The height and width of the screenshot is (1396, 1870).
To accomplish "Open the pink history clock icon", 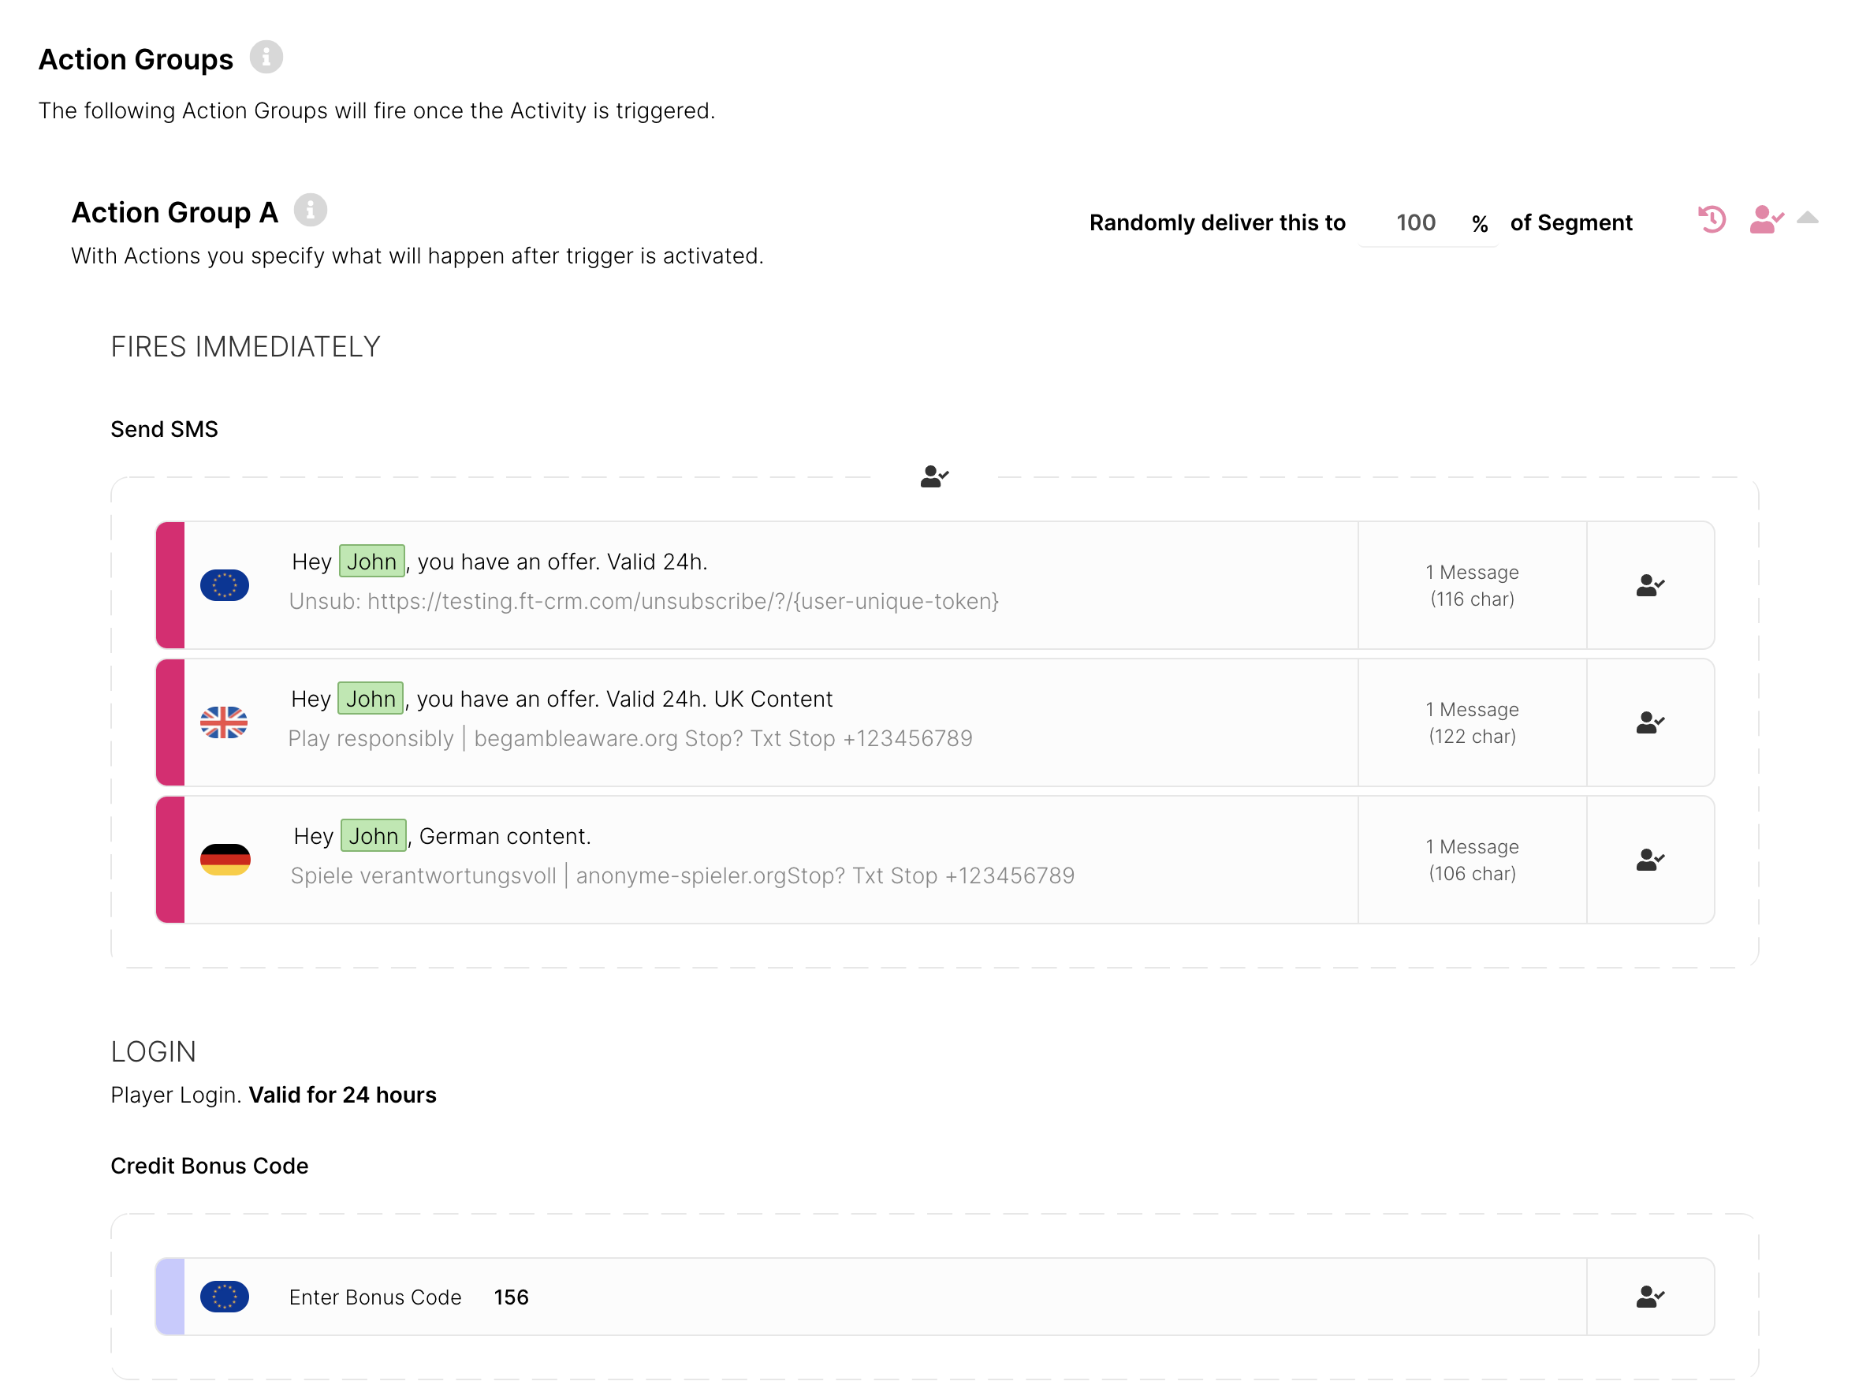I will [1712, 220].
